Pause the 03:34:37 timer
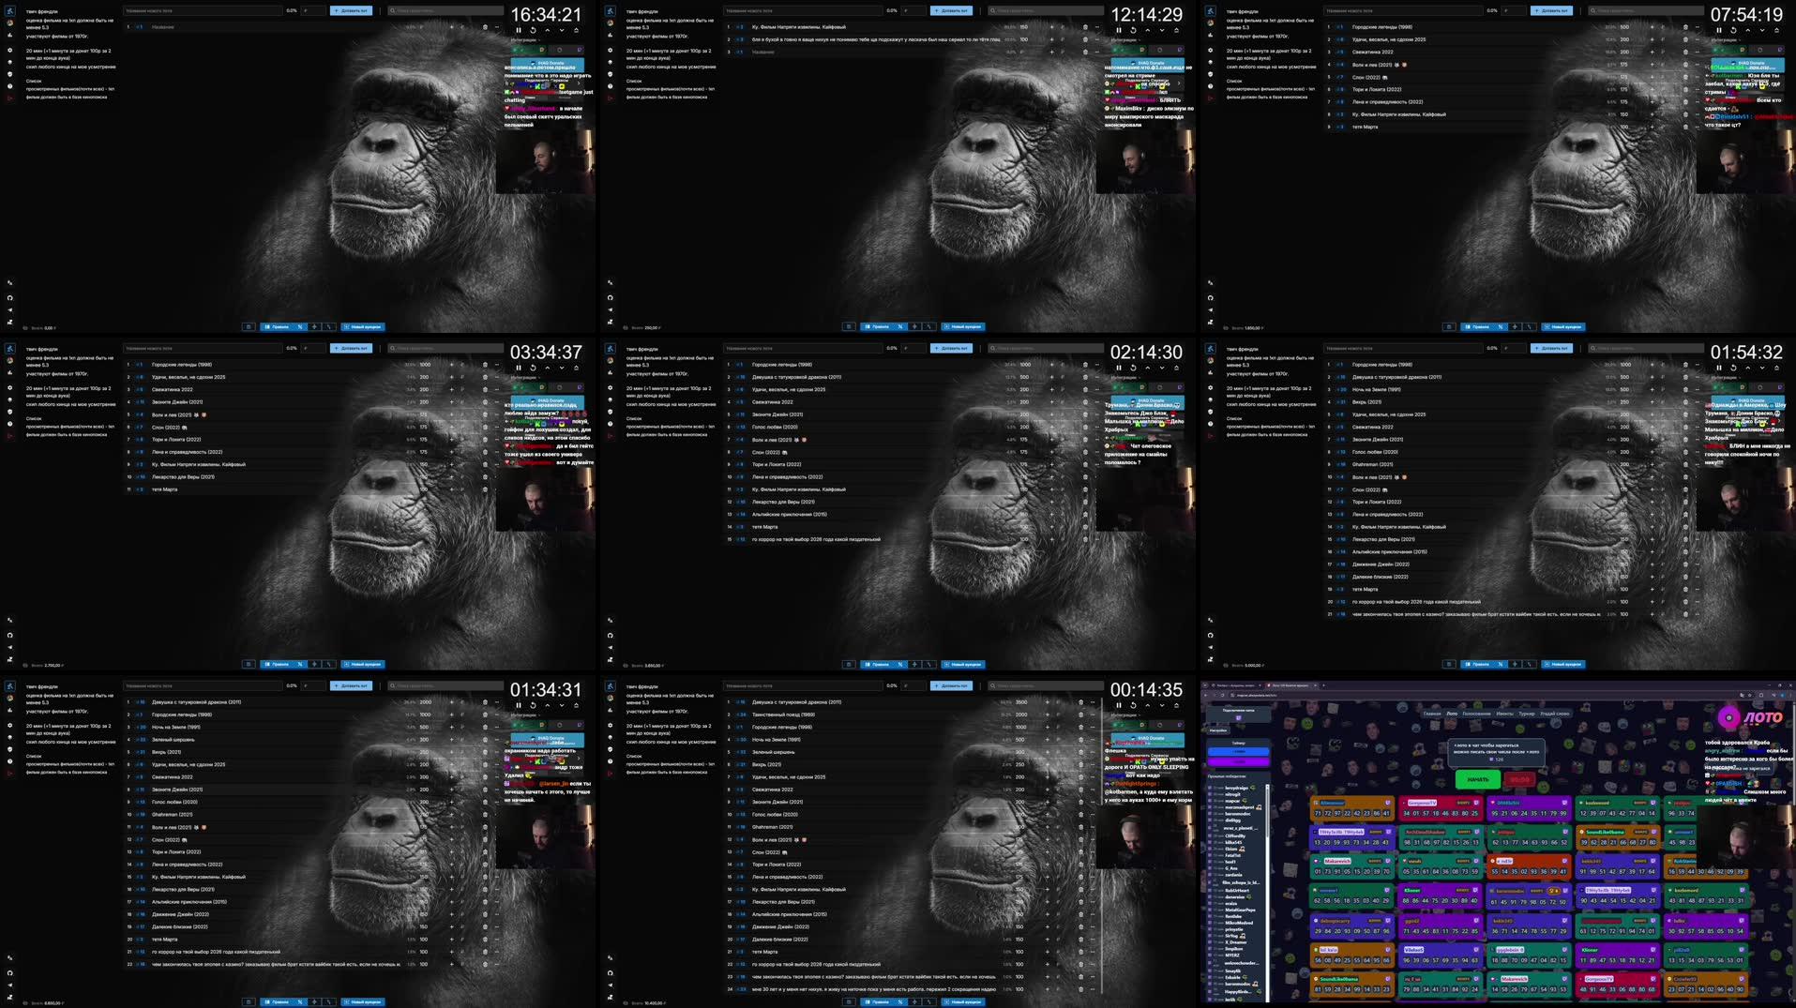The width and height of the screenshot is (1796, 1008). pyautogui.click(x=519, y=368)
